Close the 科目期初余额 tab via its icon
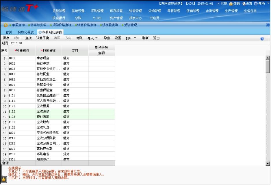The width and height of the screenshot is (271, 185). coord(40,32)
